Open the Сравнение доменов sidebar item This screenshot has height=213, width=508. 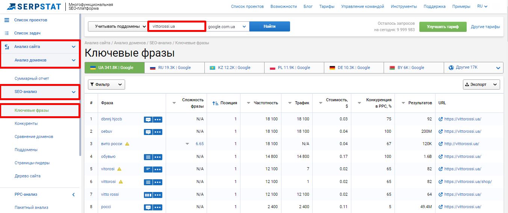34,136
